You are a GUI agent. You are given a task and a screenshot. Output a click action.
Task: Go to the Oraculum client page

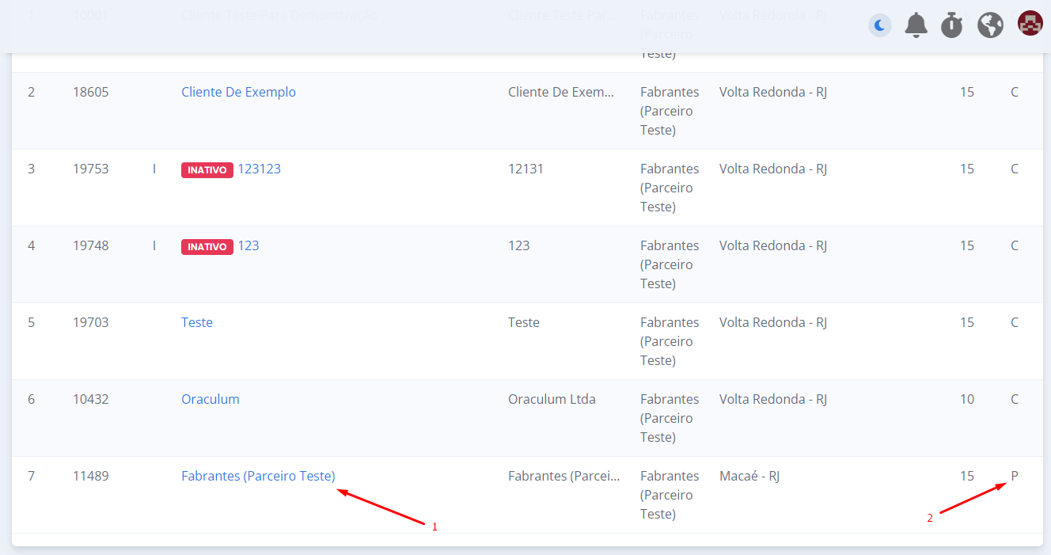point(210,399)
